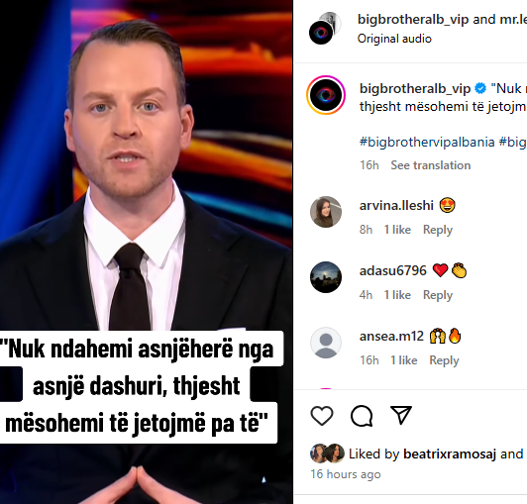This screenshot has width=527, height=504.
Task: Open #bigbrothervipalbania hashtag
Action: (427, 142)
